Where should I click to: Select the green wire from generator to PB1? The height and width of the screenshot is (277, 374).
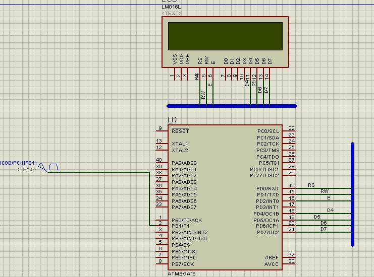101,172
